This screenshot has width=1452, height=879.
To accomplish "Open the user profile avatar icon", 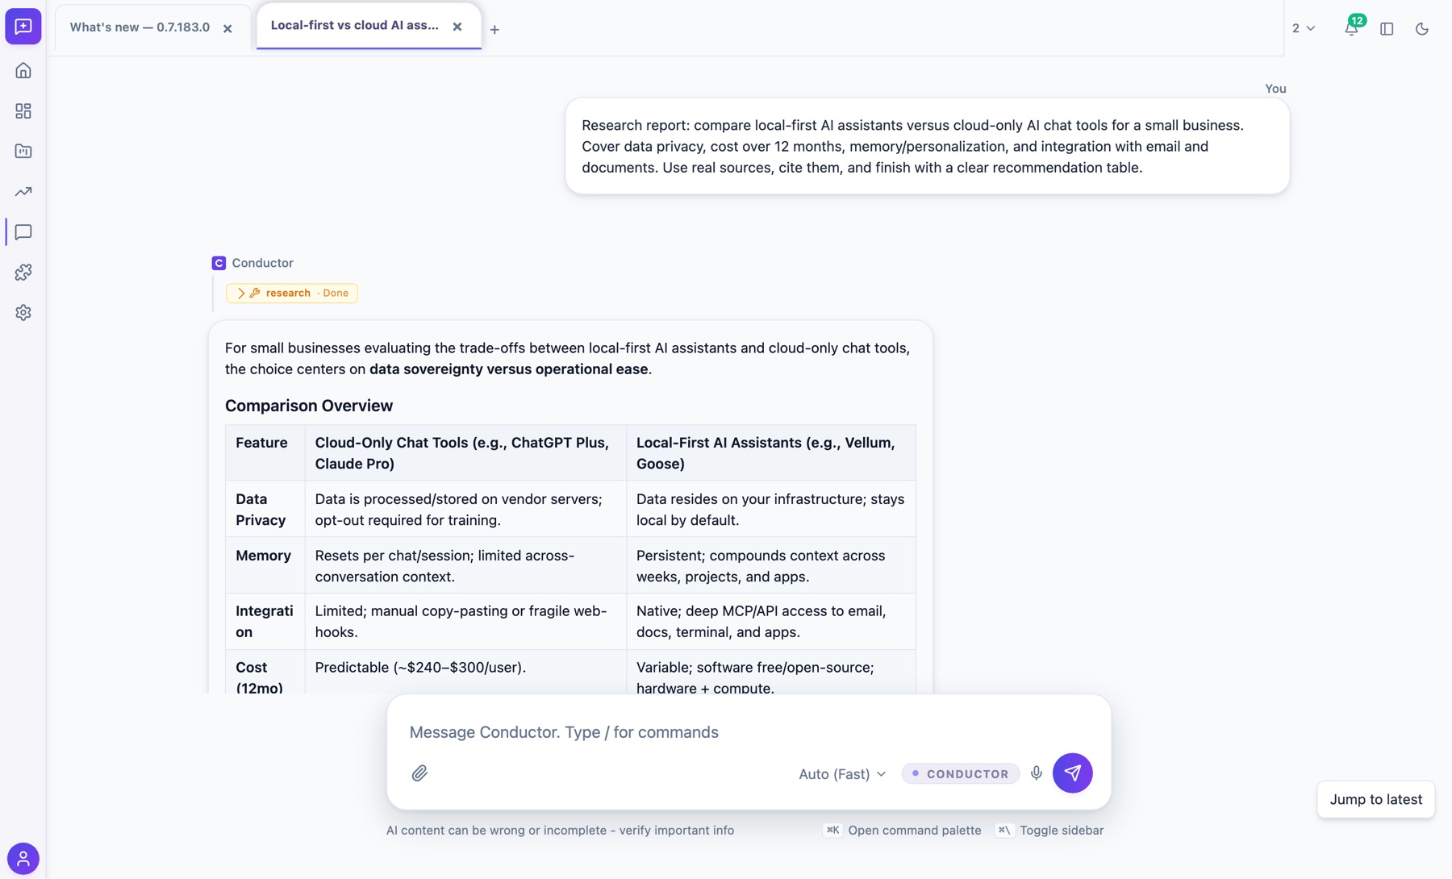I will [23, 858].
